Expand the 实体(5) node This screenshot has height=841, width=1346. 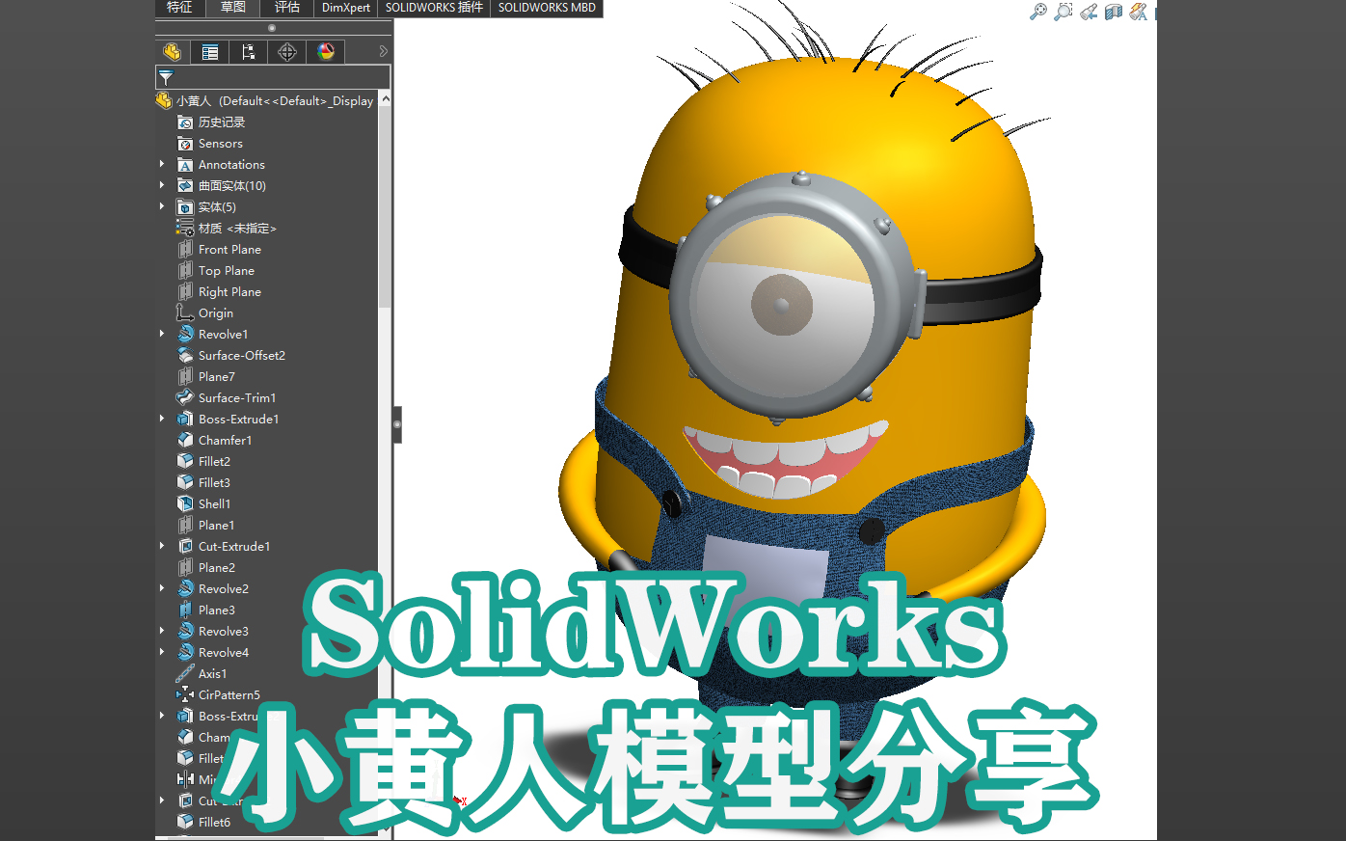[162, 206]
